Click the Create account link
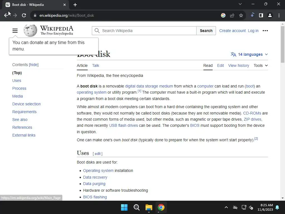This screenshot has width=285, height=214. pyautogui.click(x=232, y=31)
